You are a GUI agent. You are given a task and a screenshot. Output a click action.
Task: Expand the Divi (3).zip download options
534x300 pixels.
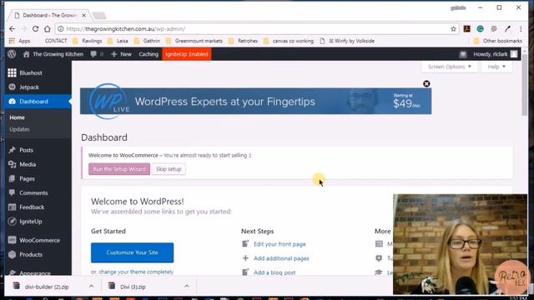187,287
